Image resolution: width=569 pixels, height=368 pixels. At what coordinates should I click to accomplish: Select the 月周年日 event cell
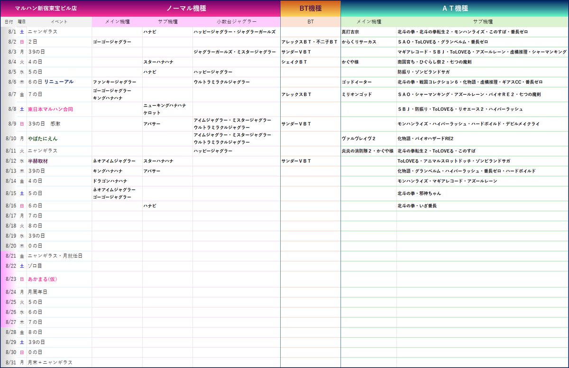(59, 292)
